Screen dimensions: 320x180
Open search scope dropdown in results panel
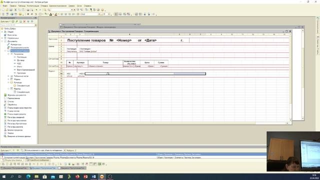pyautogui.click(x=64, y=150)
